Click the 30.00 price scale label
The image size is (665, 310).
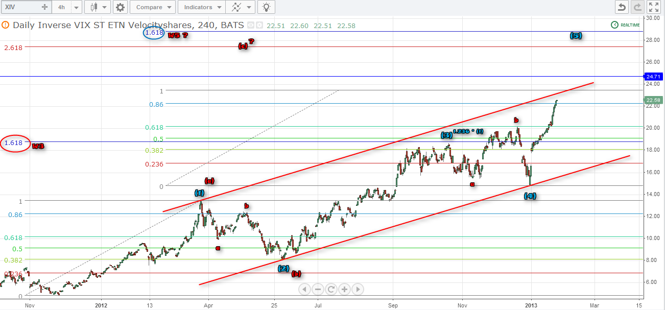[653, 18]
